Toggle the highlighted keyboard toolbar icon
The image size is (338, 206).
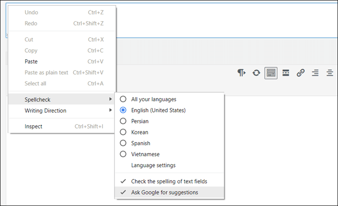point(271,73)
